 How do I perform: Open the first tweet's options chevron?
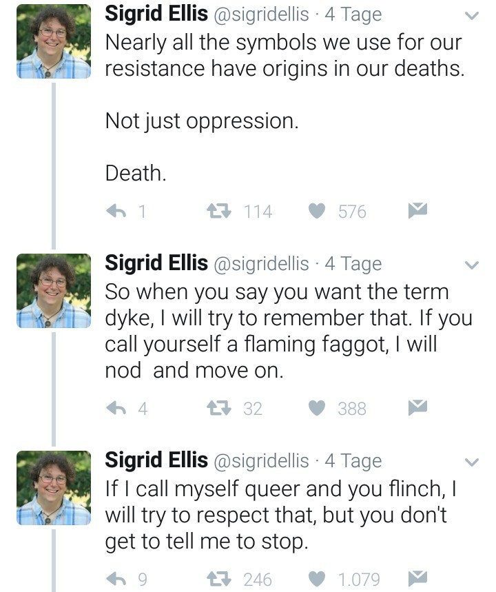click(472, 16)
